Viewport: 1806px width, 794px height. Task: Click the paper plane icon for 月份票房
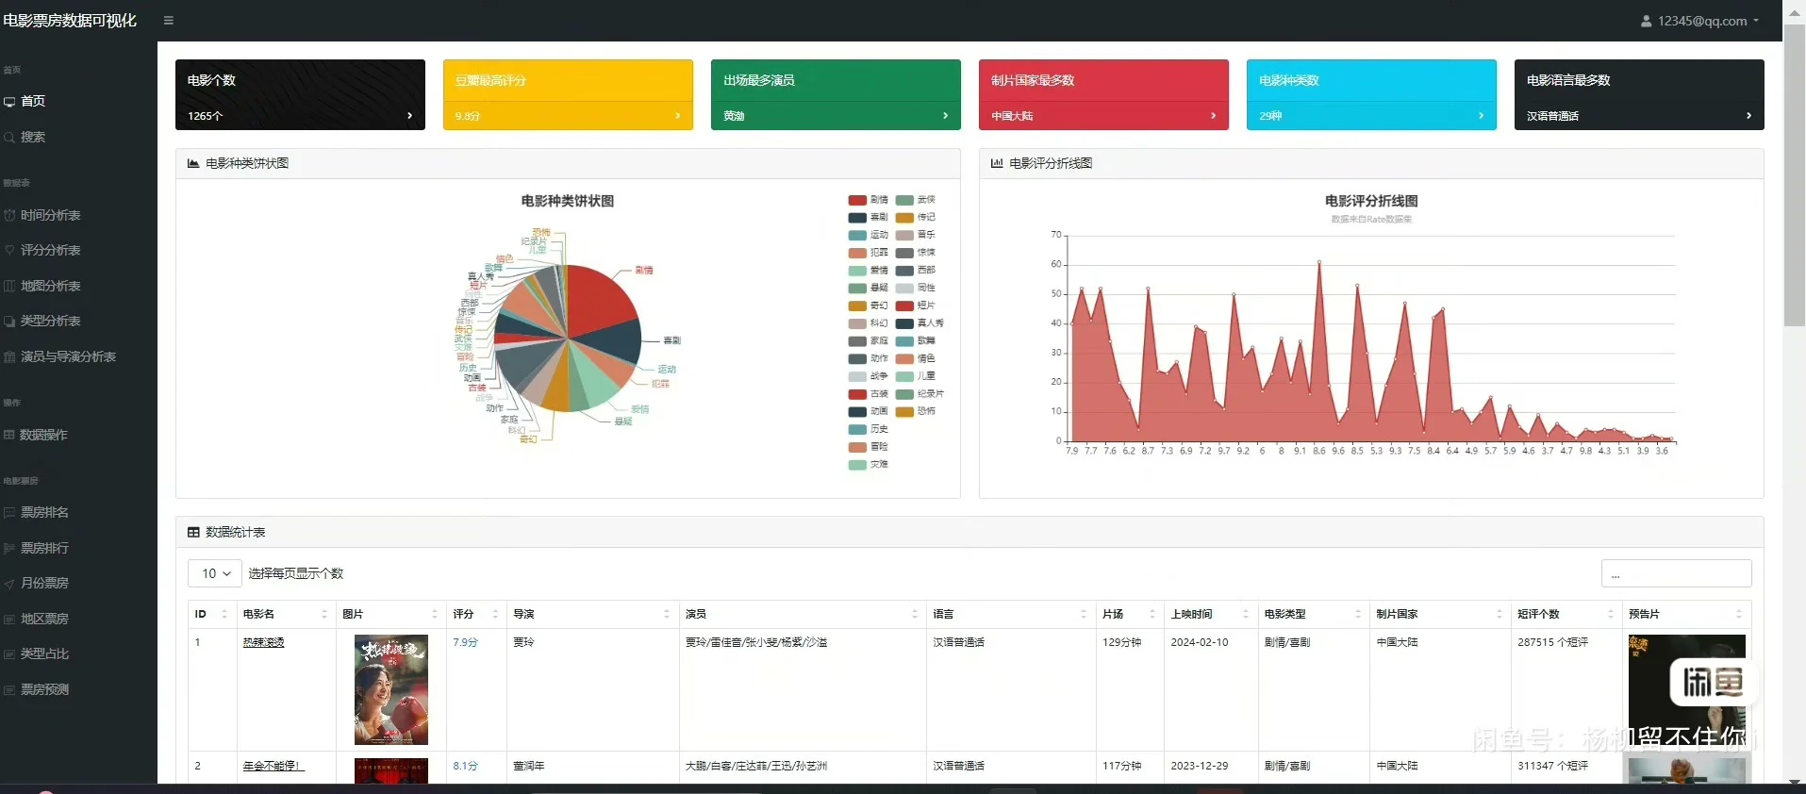[9, 584]
